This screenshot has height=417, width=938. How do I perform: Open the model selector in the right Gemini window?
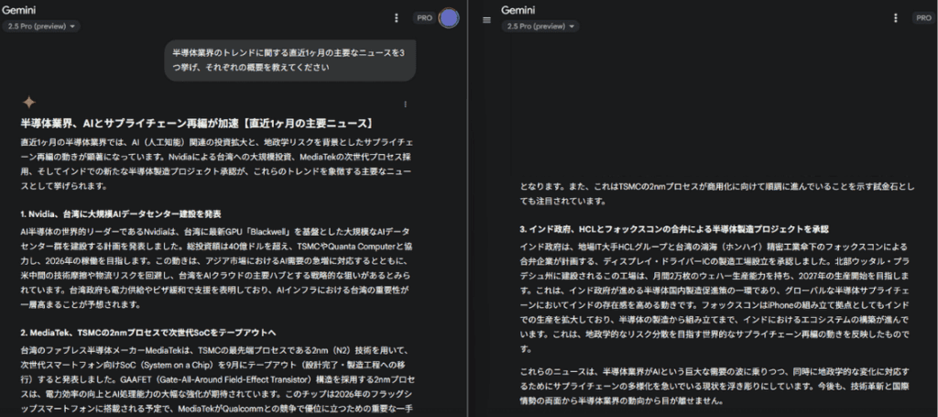point(540,27)
